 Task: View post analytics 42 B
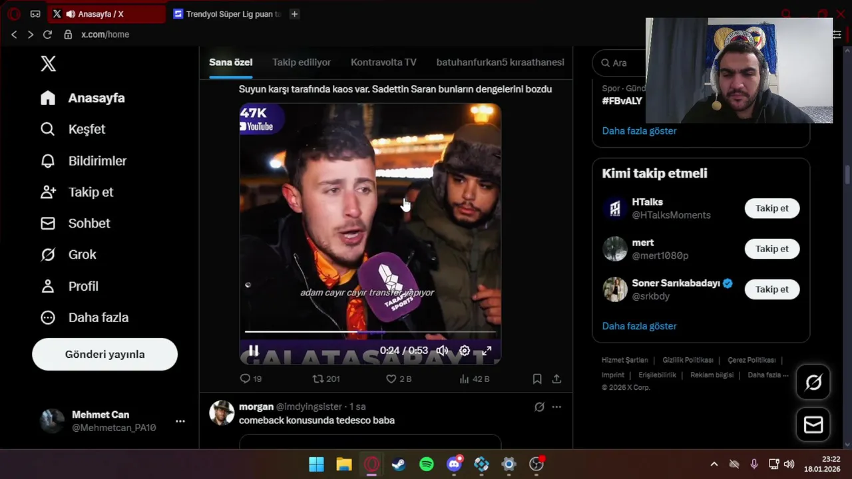[x=475, y=379]
